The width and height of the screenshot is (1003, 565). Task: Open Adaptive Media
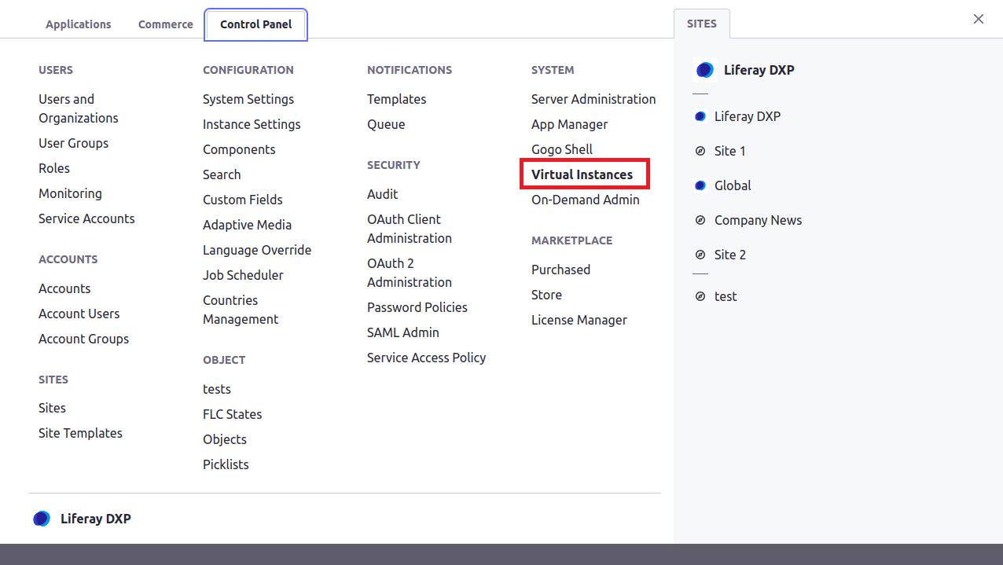point(248,225)
